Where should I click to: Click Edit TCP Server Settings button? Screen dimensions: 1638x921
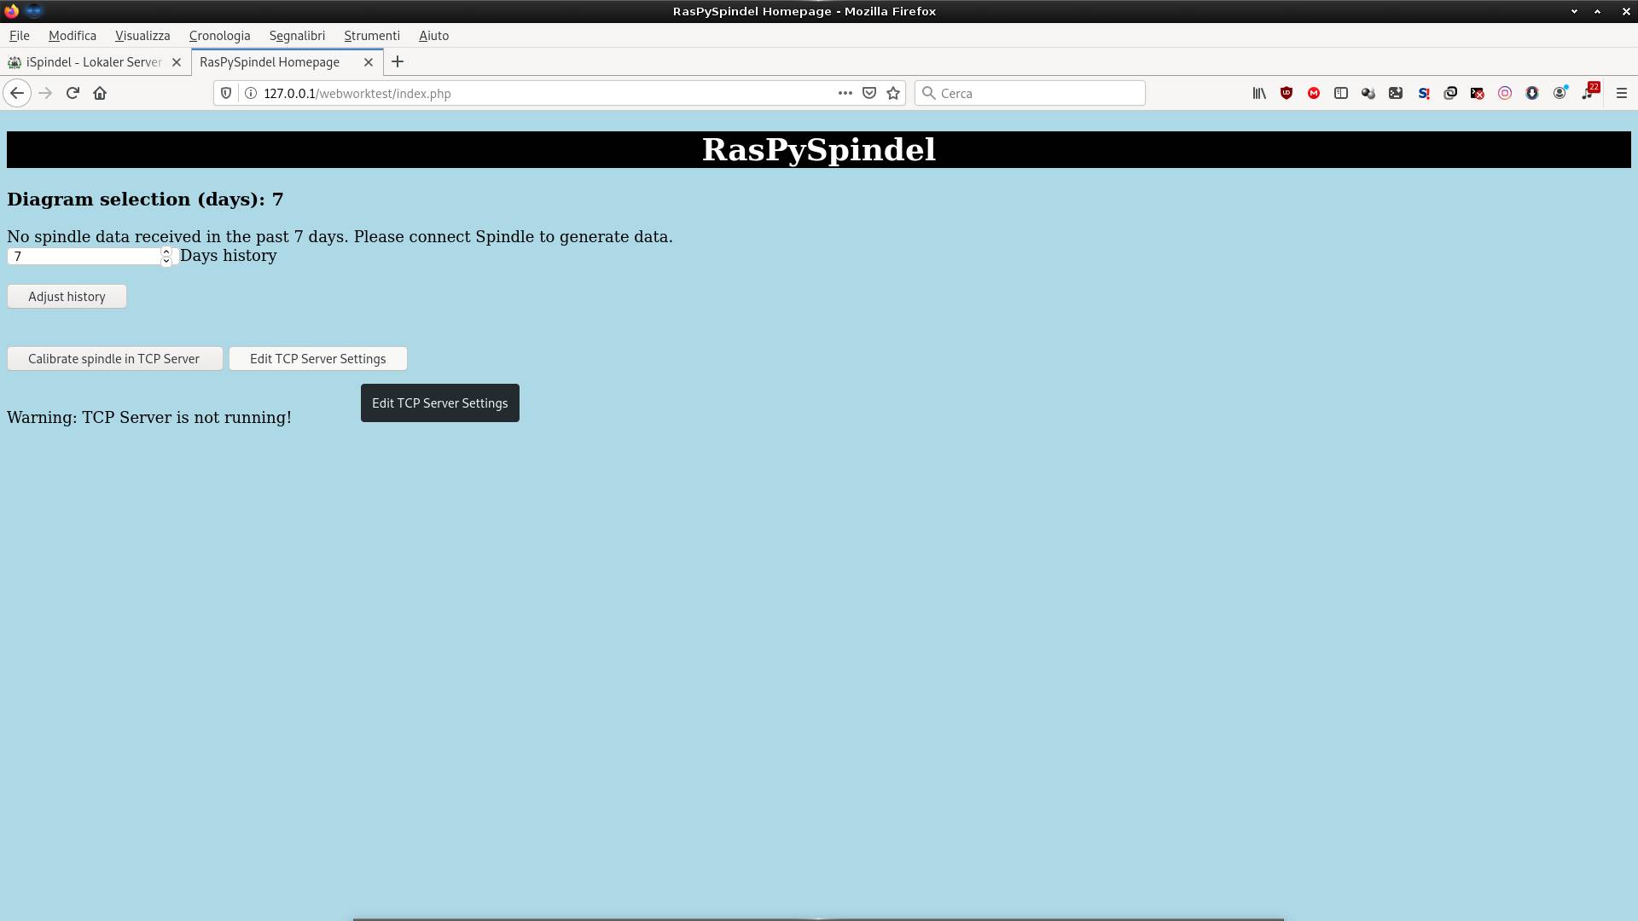pyautogui.click(x=317, y=359)
